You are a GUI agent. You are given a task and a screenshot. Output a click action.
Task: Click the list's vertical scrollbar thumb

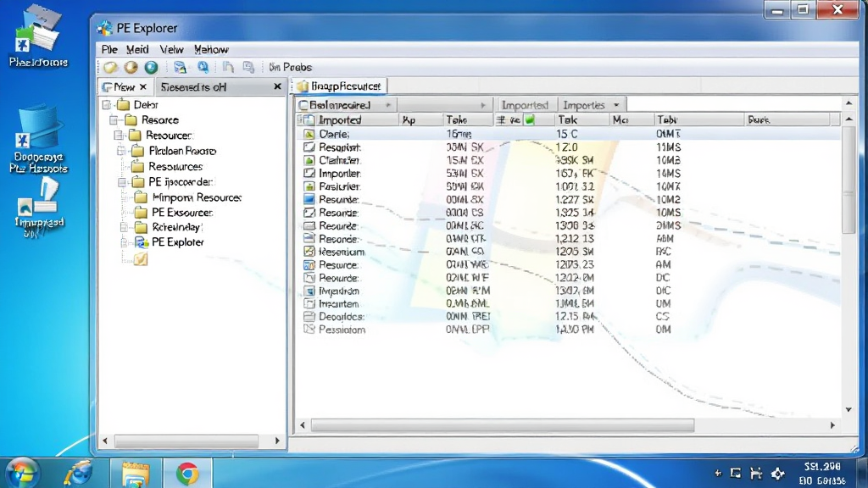point(849,180)
